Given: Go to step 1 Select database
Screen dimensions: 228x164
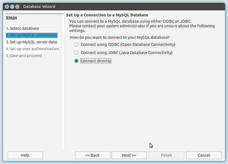Looking at the screenshot, I should coord(22,28).
